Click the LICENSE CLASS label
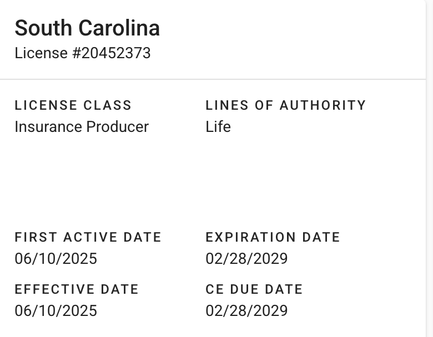Screen dimensions: 433x337 click(73, 105)
